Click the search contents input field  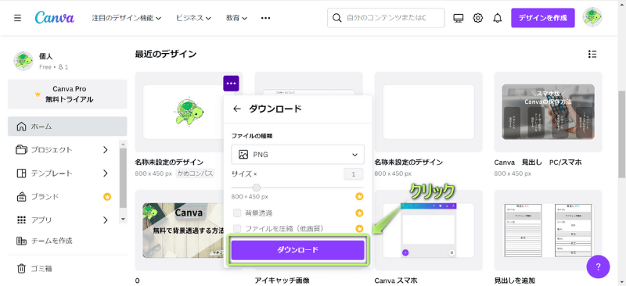click(x=386, y=18)
